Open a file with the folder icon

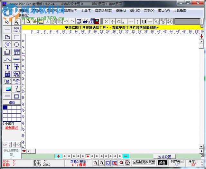[34, 22]
